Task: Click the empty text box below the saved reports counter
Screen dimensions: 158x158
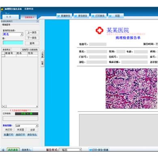Action: (x=20, y=119)
